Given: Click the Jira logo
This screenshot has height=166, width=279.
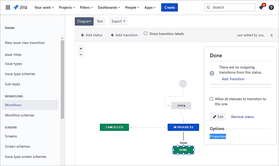Looking at the screenshot, I should click(20, 7).
